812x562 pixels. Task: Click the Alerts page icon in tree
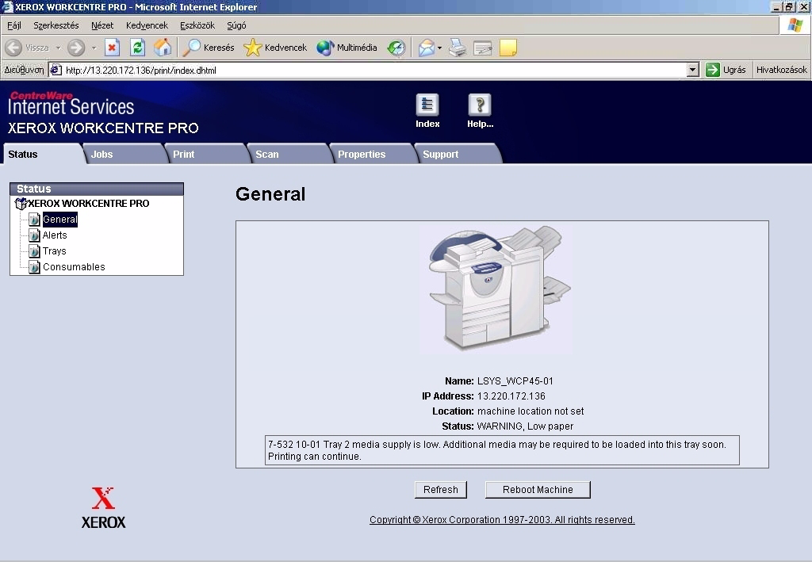click(34, 235)
